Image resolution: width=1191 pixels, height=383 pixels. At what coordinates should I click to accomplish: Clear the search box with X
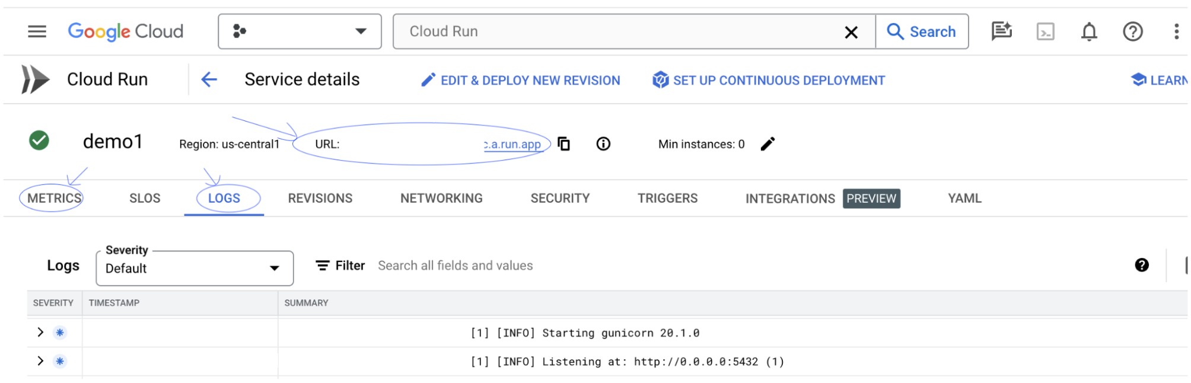[851, 32]
